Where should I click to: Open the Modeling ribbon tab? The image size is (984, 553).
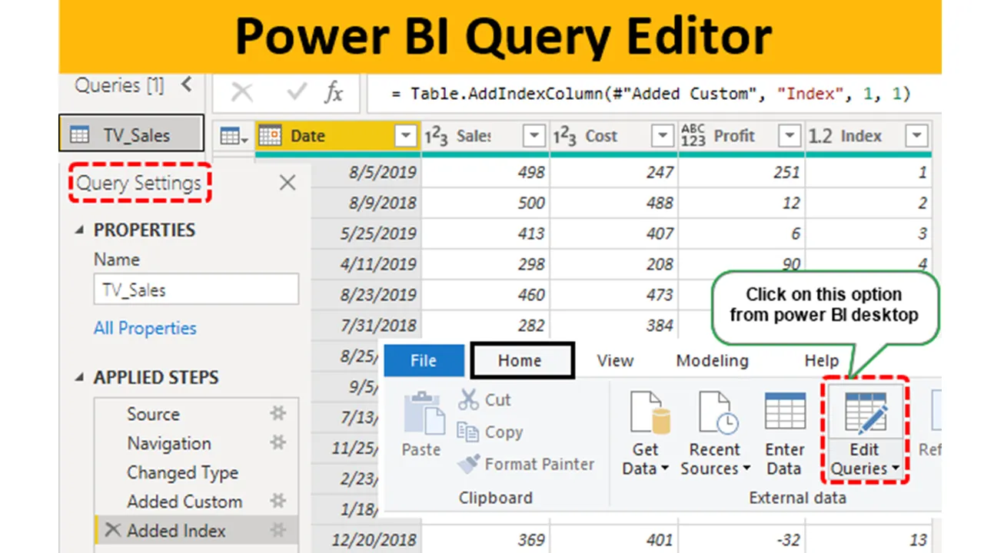click(712, 361)
